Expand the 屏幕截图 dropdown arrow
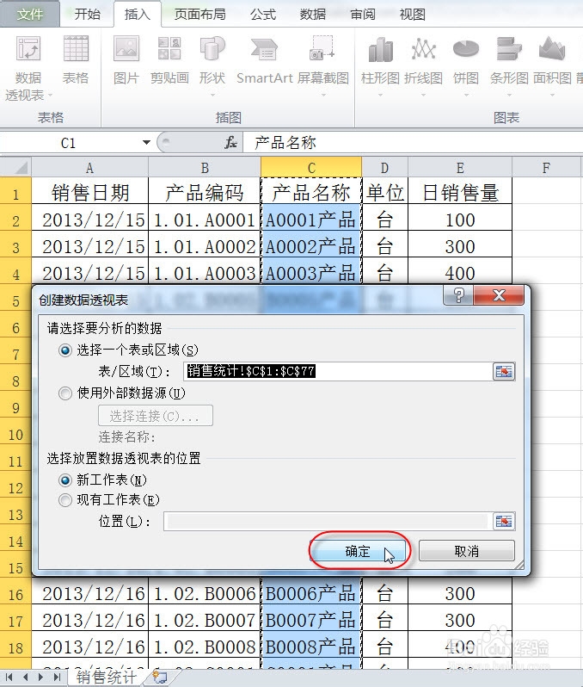This screenshot has height=687, width=583. (x=323, y=95)
